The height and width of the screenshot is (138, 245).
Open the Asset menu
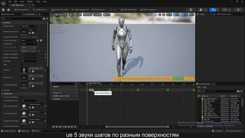point(22,2)
